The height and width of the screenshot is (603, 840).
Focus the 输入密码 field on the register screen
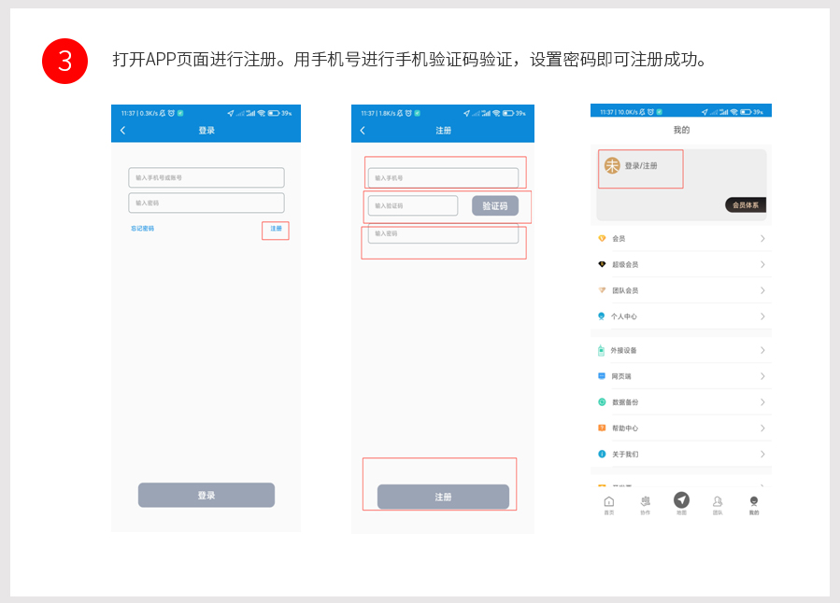point(443,233)
